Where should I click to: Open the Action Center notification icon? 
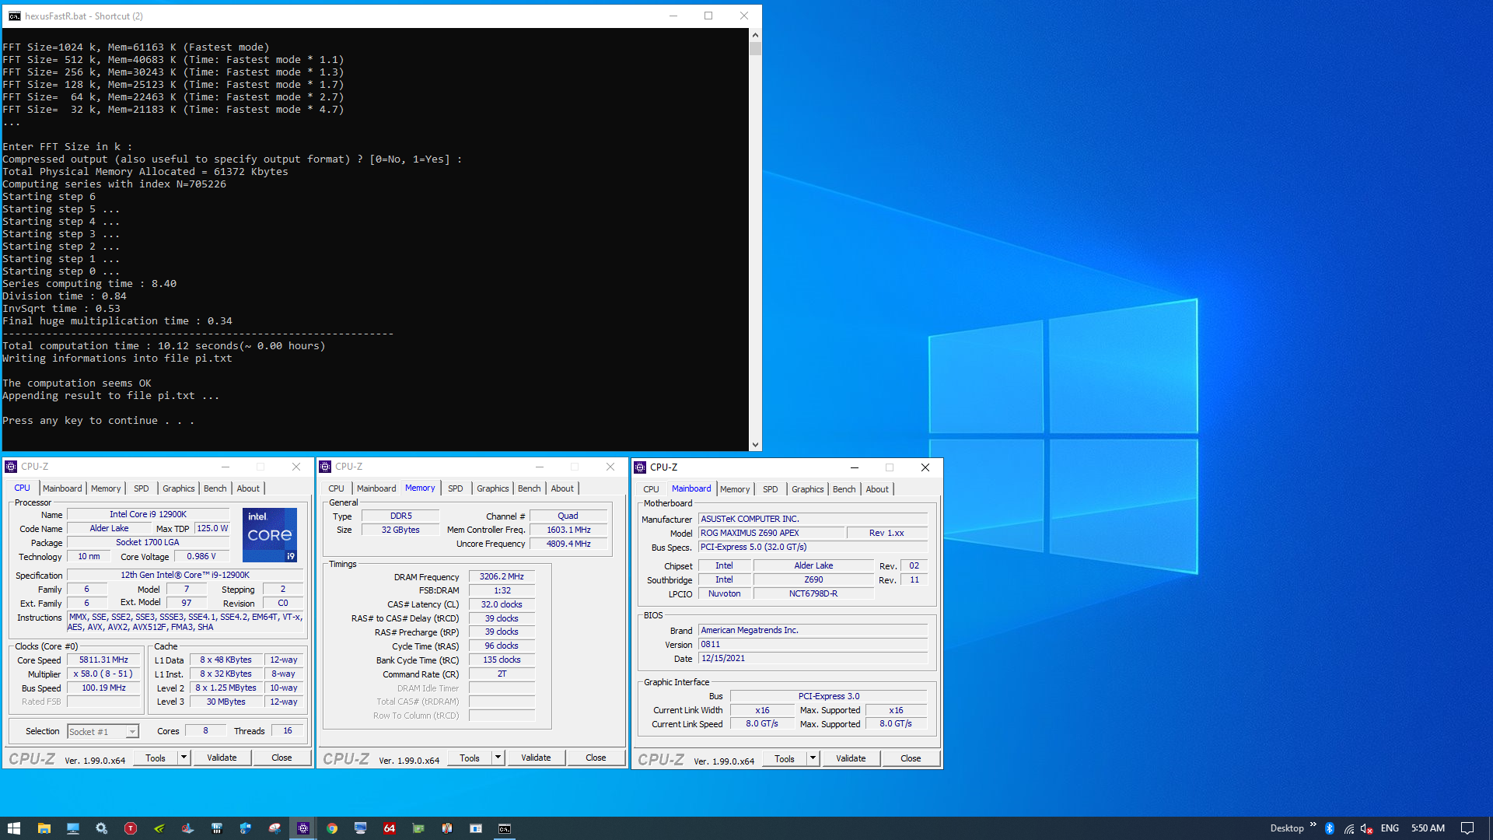pos(1467,828)
